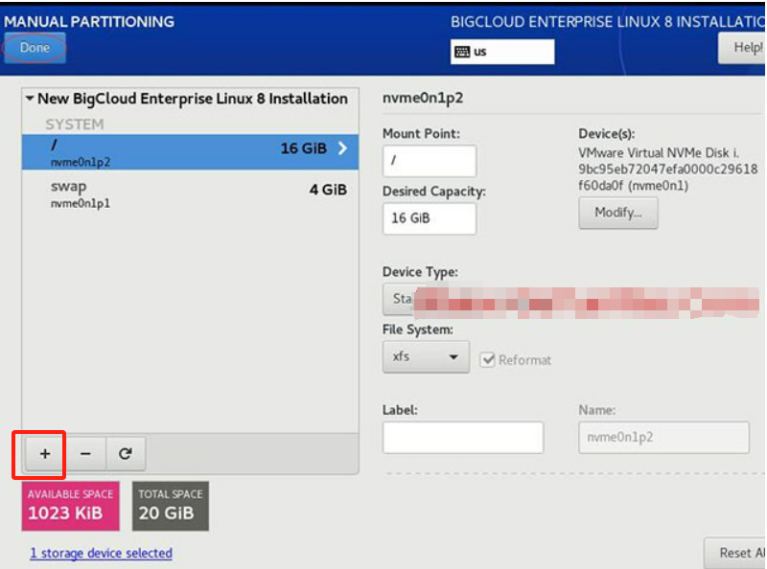Image resolution: width=767 pixels, height=569 pixels.
Task: Click the keyboard layout icon
Action: point(462,52)
